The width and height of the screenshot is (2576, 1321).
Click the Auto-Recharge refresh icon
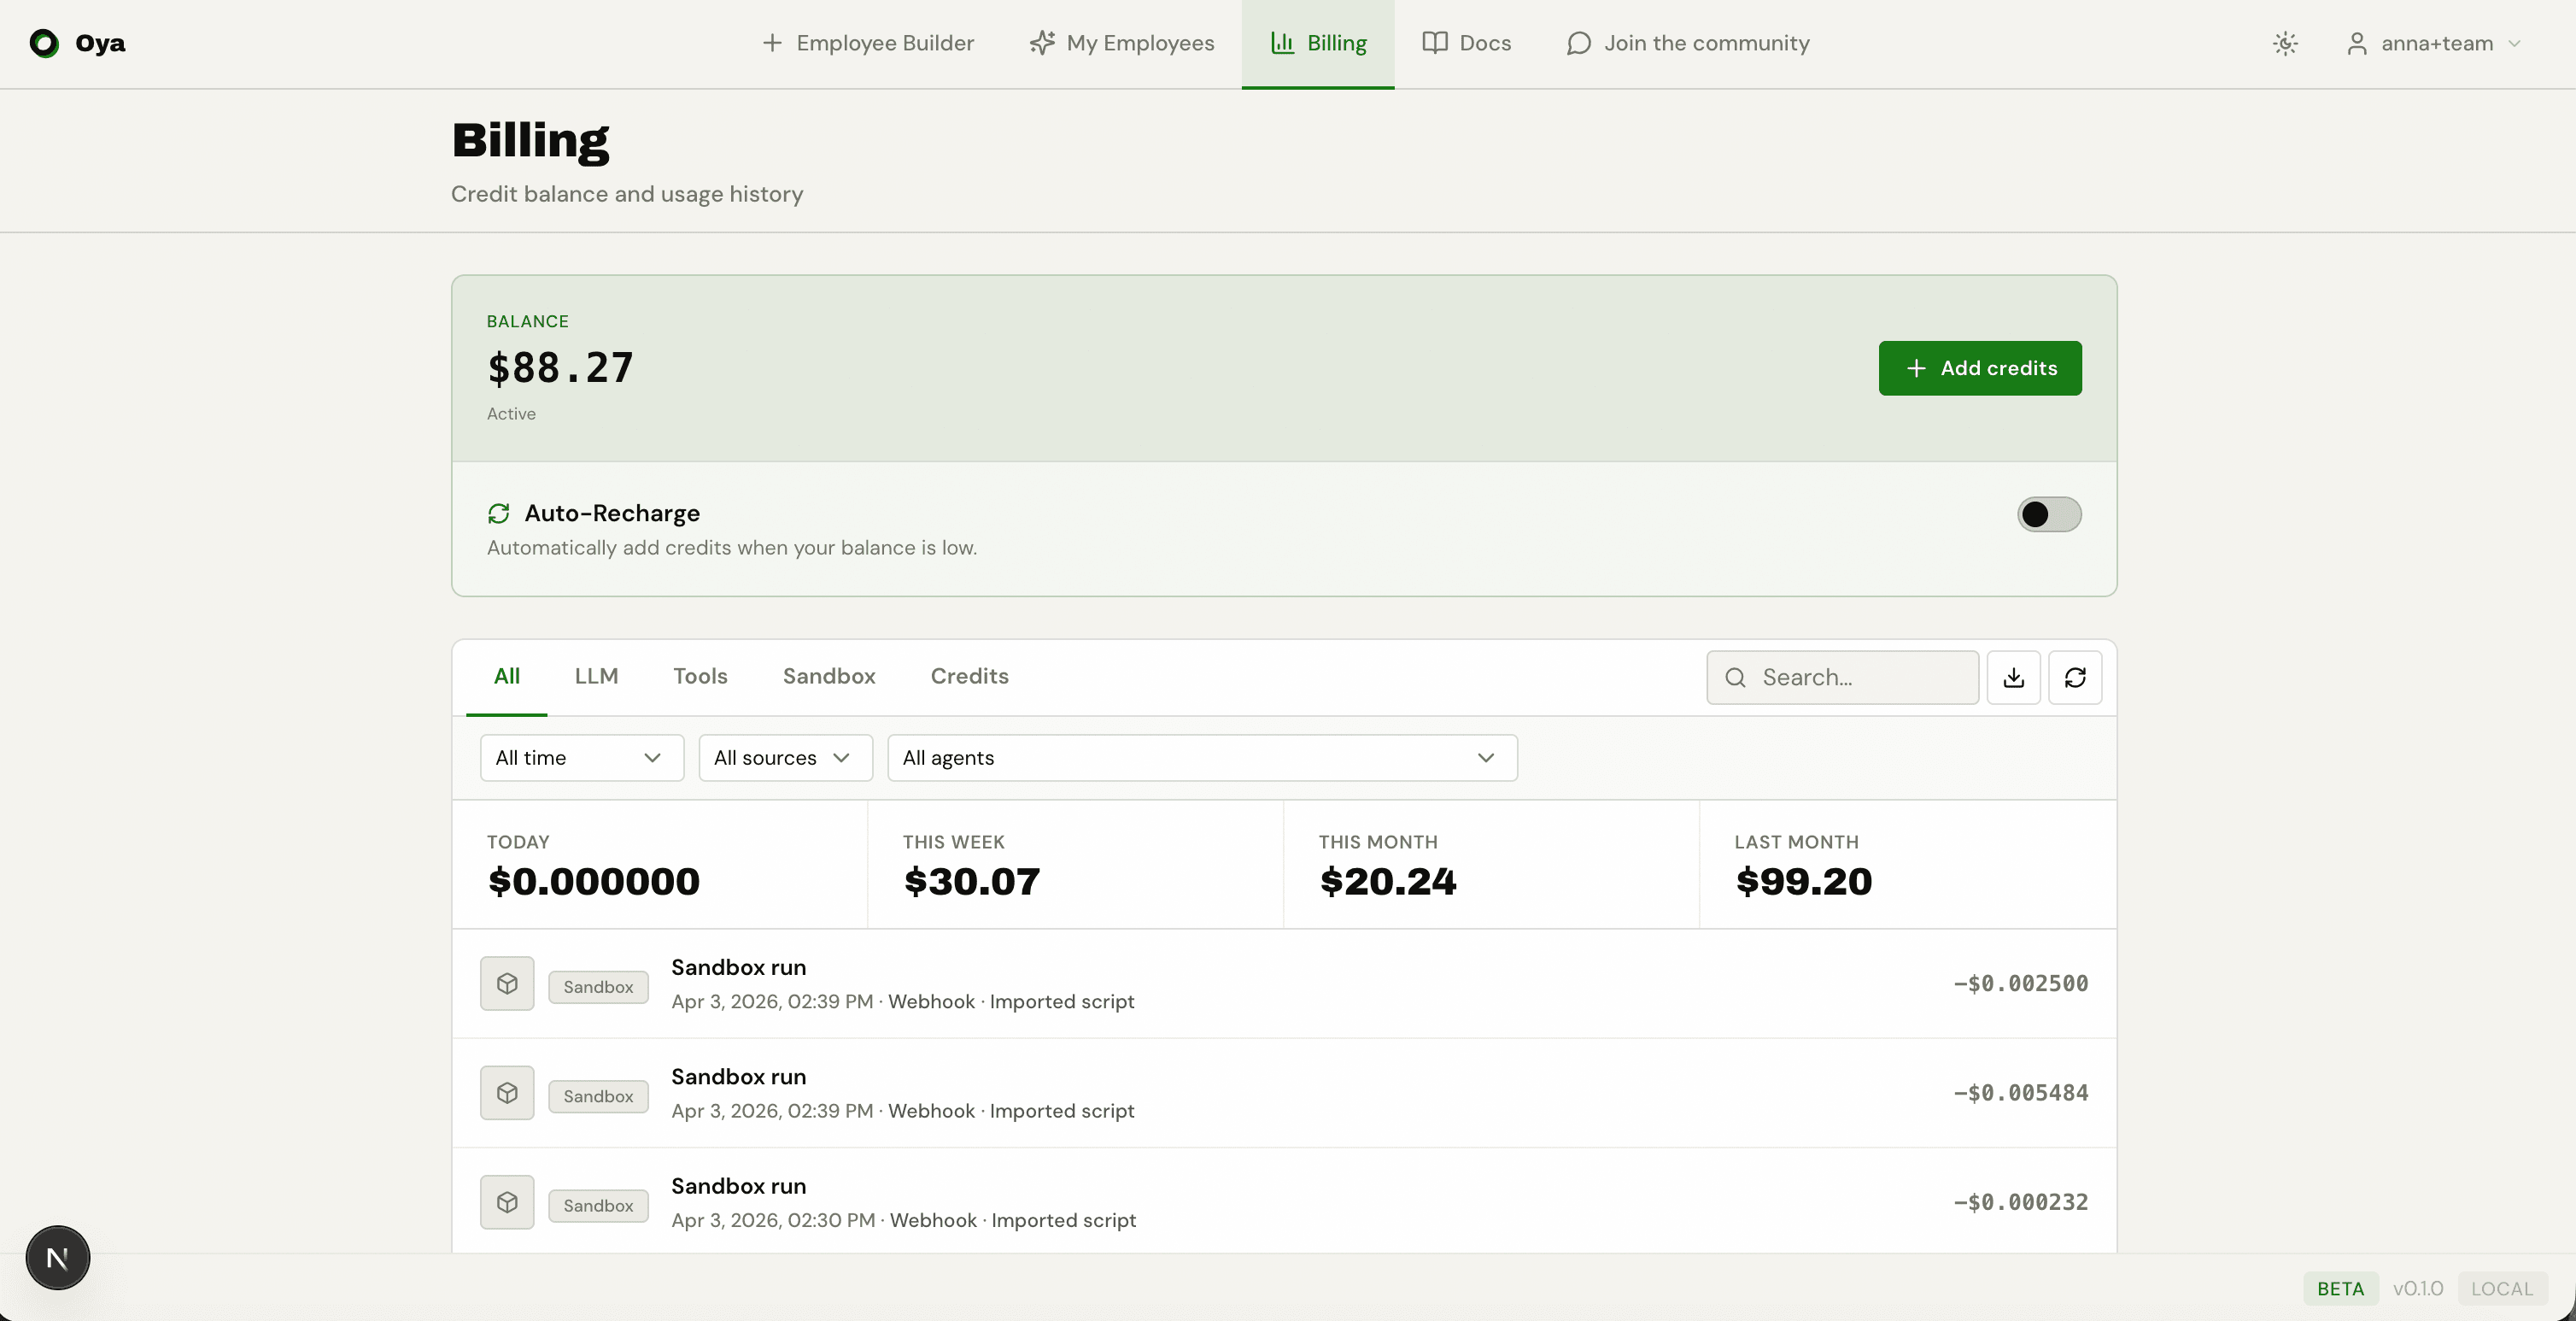pyautogui.click(x=499, y=514)
